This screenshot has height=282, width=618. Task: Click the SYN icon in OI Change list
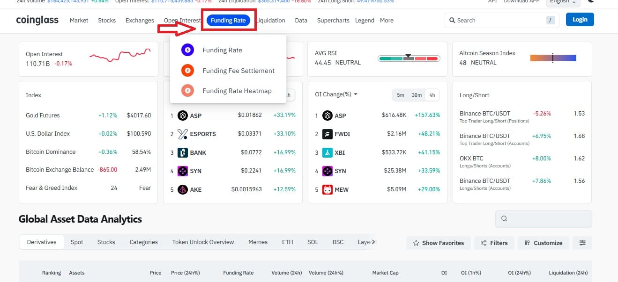tap(328, 171)
